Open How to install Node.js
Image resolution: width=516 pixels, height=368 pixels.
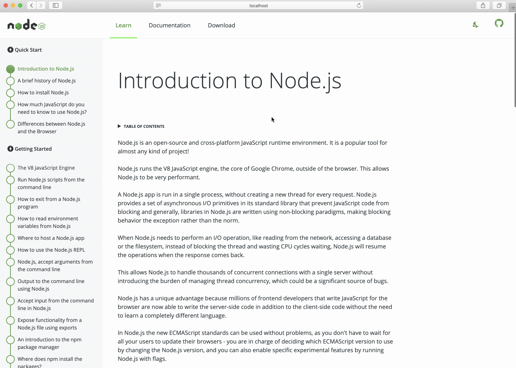pos(43,93)
